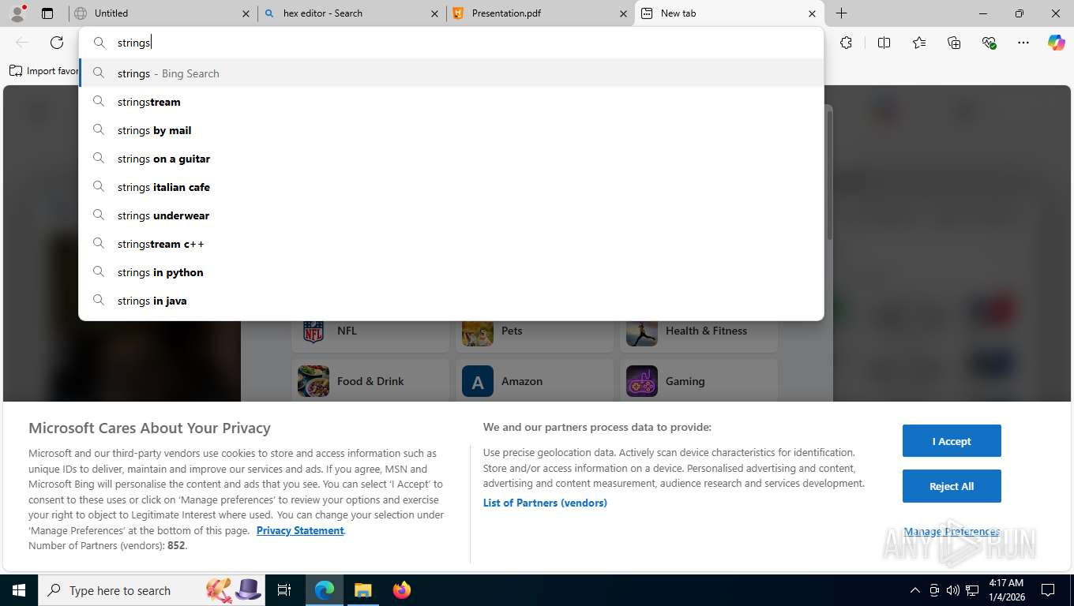Open the Amazon shortcut tile
Image resolution: width=1074 pixels, height=606 pixels.
point(535,381)
